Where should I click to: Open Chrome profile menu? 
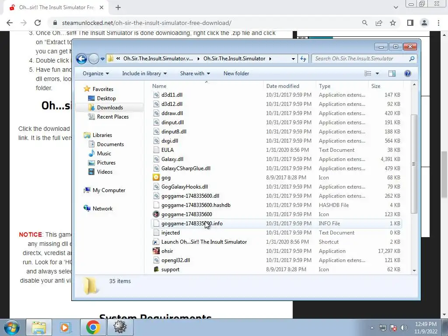[x=424, y=23]
